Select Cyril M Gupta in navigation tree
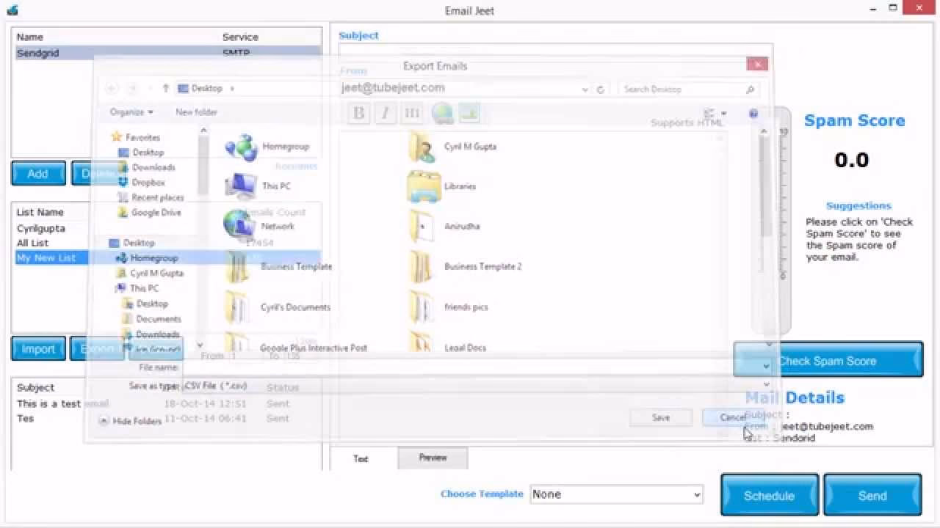Screen dimensions: 940x528 click(x=156, y=273)
